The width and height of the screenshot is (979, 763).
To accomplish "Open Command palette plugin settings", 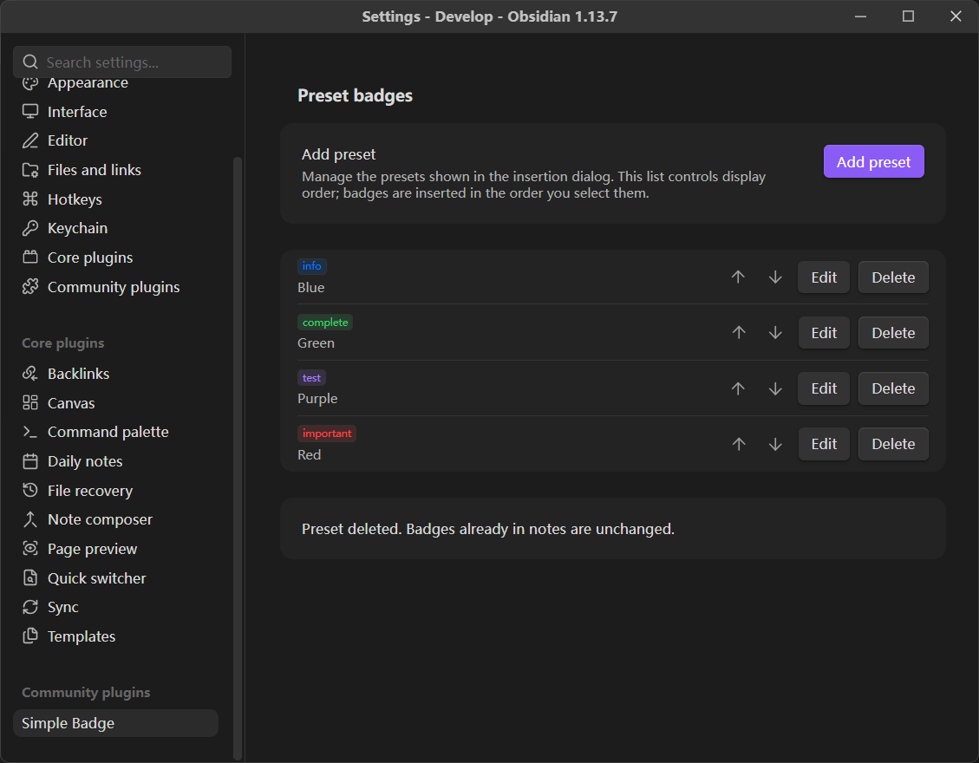I will [115, 432].
